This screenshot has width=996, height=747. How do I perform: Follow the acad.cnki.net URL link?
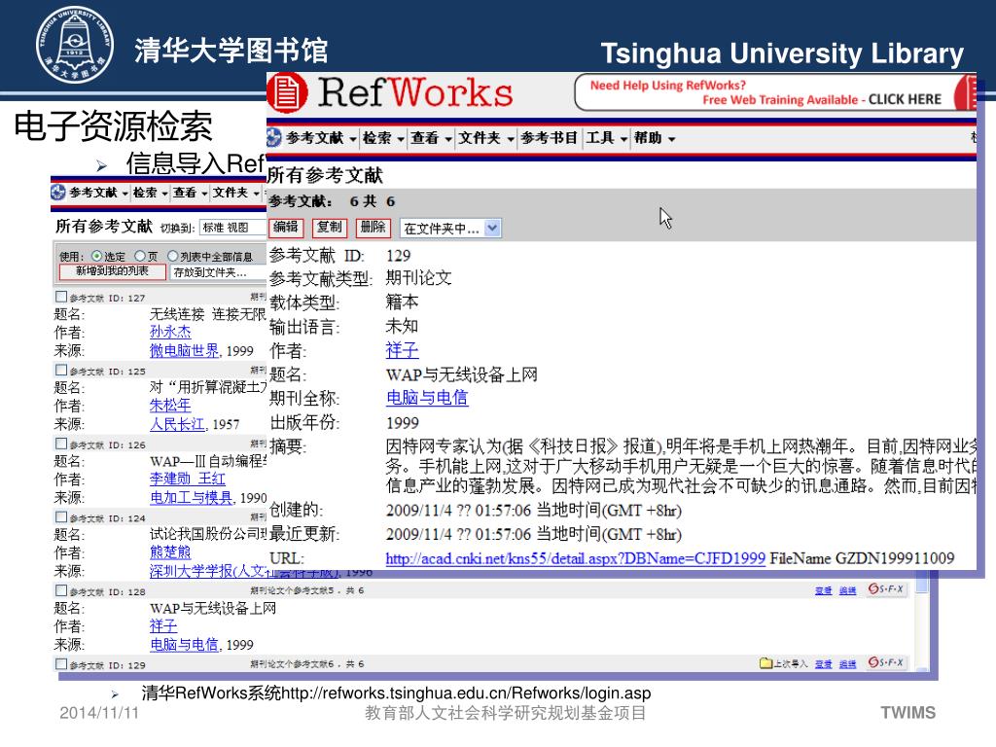pyautogui.click(x=576, y=559)
